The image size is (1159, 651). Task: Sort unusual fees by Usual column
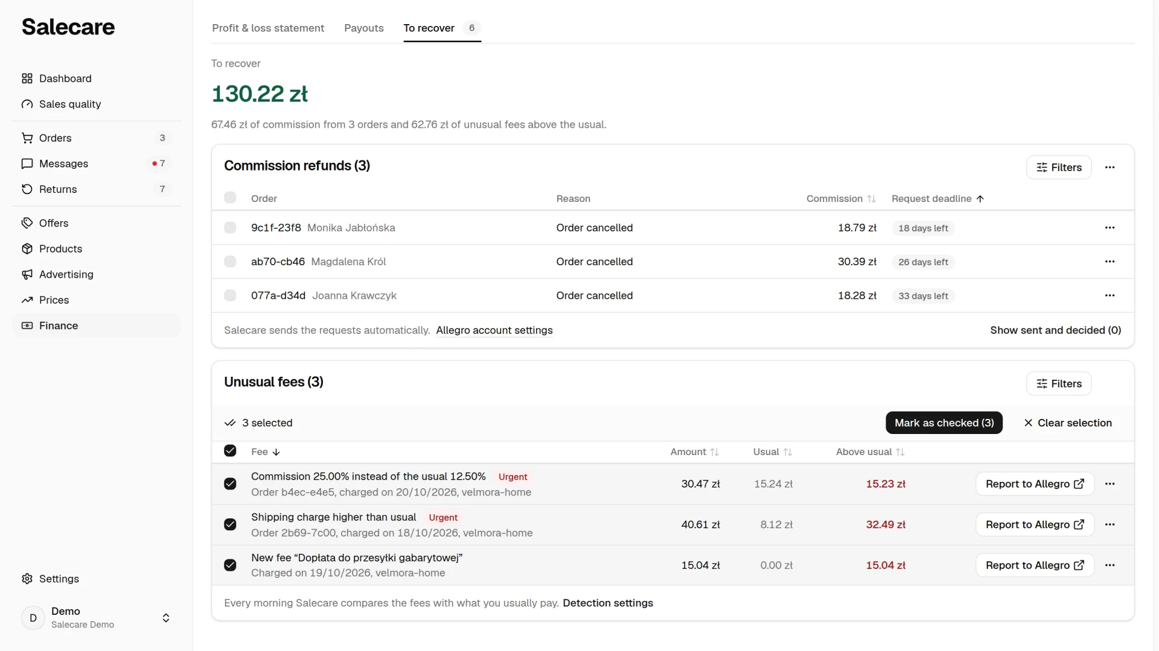click(x=773, y=452)
